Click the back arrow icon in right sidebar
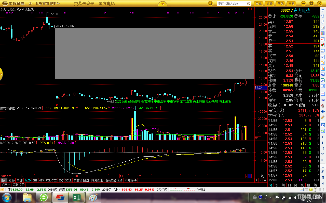The height and width of the screenshot is (203, 326). pyautogui.click(x=323, y=10)
